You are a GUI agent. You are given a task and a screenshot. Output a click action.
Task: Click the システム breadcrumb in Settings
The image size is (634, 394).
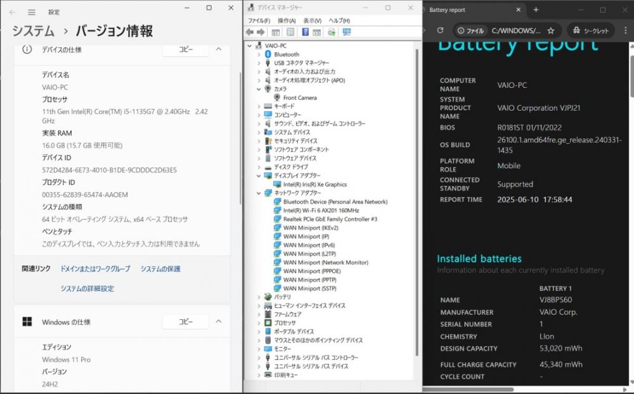point(33,31)
